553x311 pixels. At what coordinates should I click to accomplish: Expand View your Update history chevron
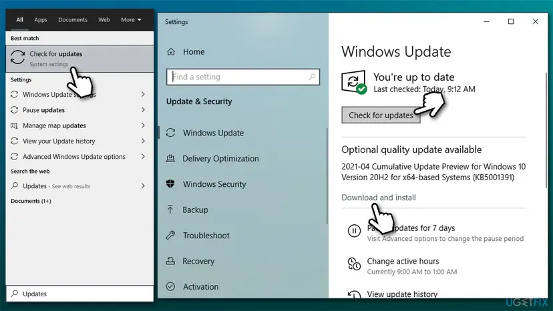click(143, 141)
